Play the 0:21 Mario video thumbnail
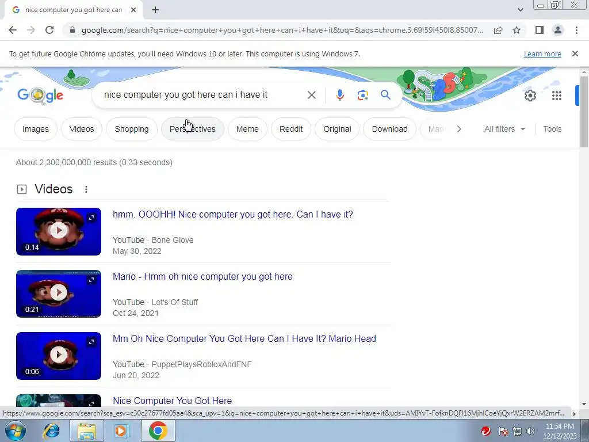Screen dimensions: 589x442 pyautogui.click(x=59, y=294)
